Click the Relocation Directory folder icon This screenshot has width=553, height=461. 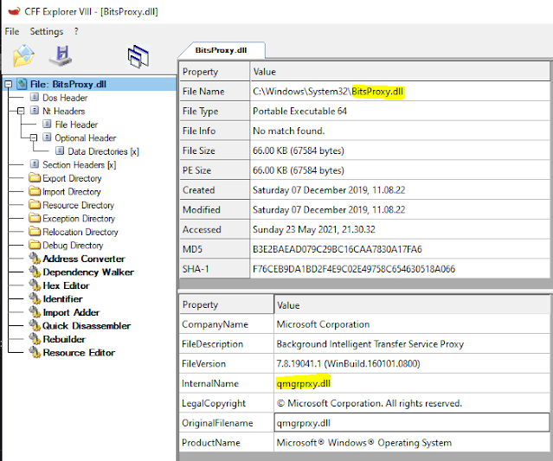pos(35,231)
